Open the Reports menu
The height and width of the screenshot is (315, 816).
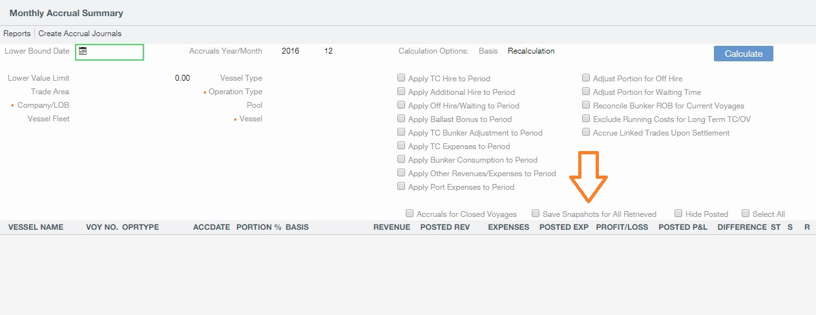click(x=17, y=34)
